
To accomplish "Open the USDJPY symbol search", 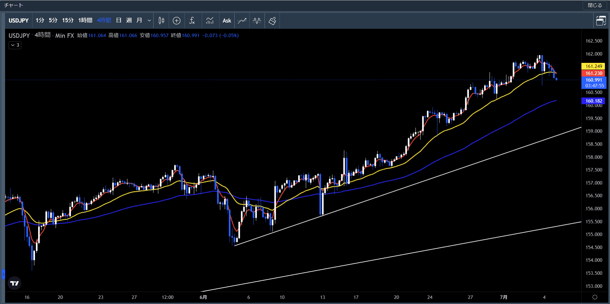I will tap(19, 21).
